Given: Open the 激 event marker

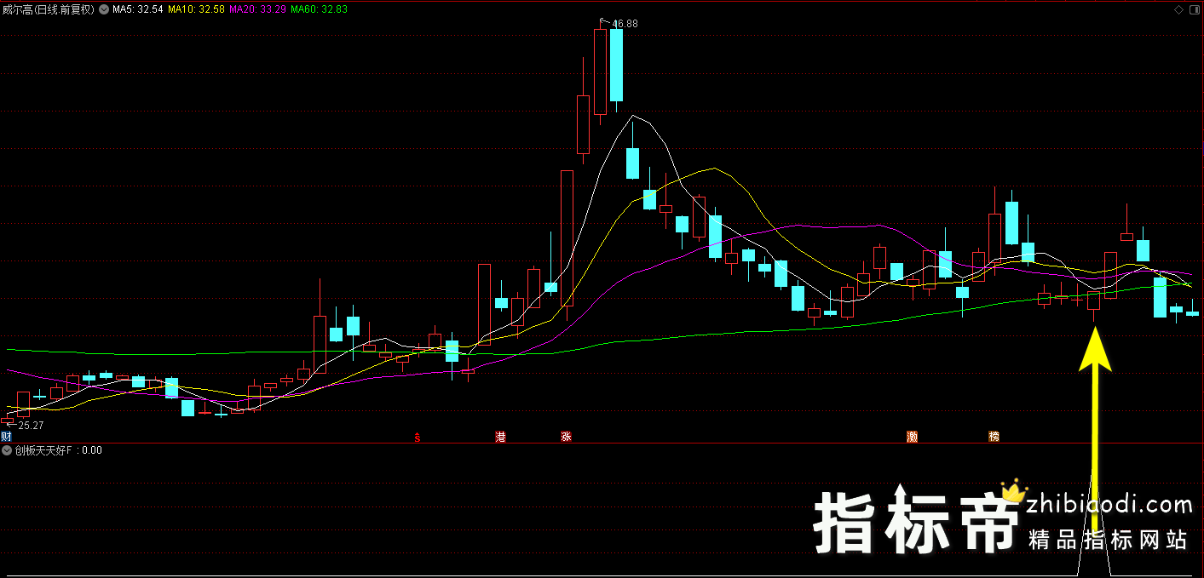Looking at the screenshot, I should tap(912, 437).
